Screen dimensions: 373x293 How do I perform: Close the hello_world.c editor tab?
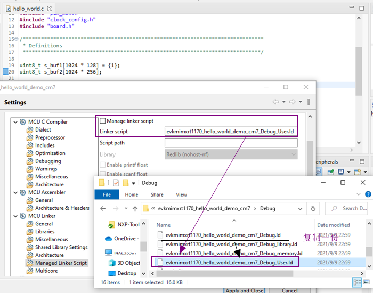coord(49,9)
